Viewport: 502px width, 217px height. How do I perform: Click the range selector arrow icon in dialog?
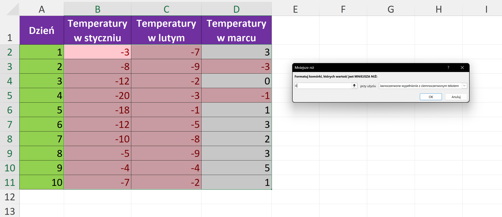(x=354, y=86)
